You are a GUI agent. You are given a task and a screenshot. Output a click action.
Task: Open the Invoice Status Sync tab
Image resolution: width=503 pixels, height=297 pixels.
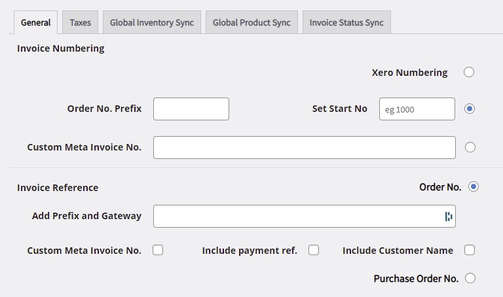point(346,22)
